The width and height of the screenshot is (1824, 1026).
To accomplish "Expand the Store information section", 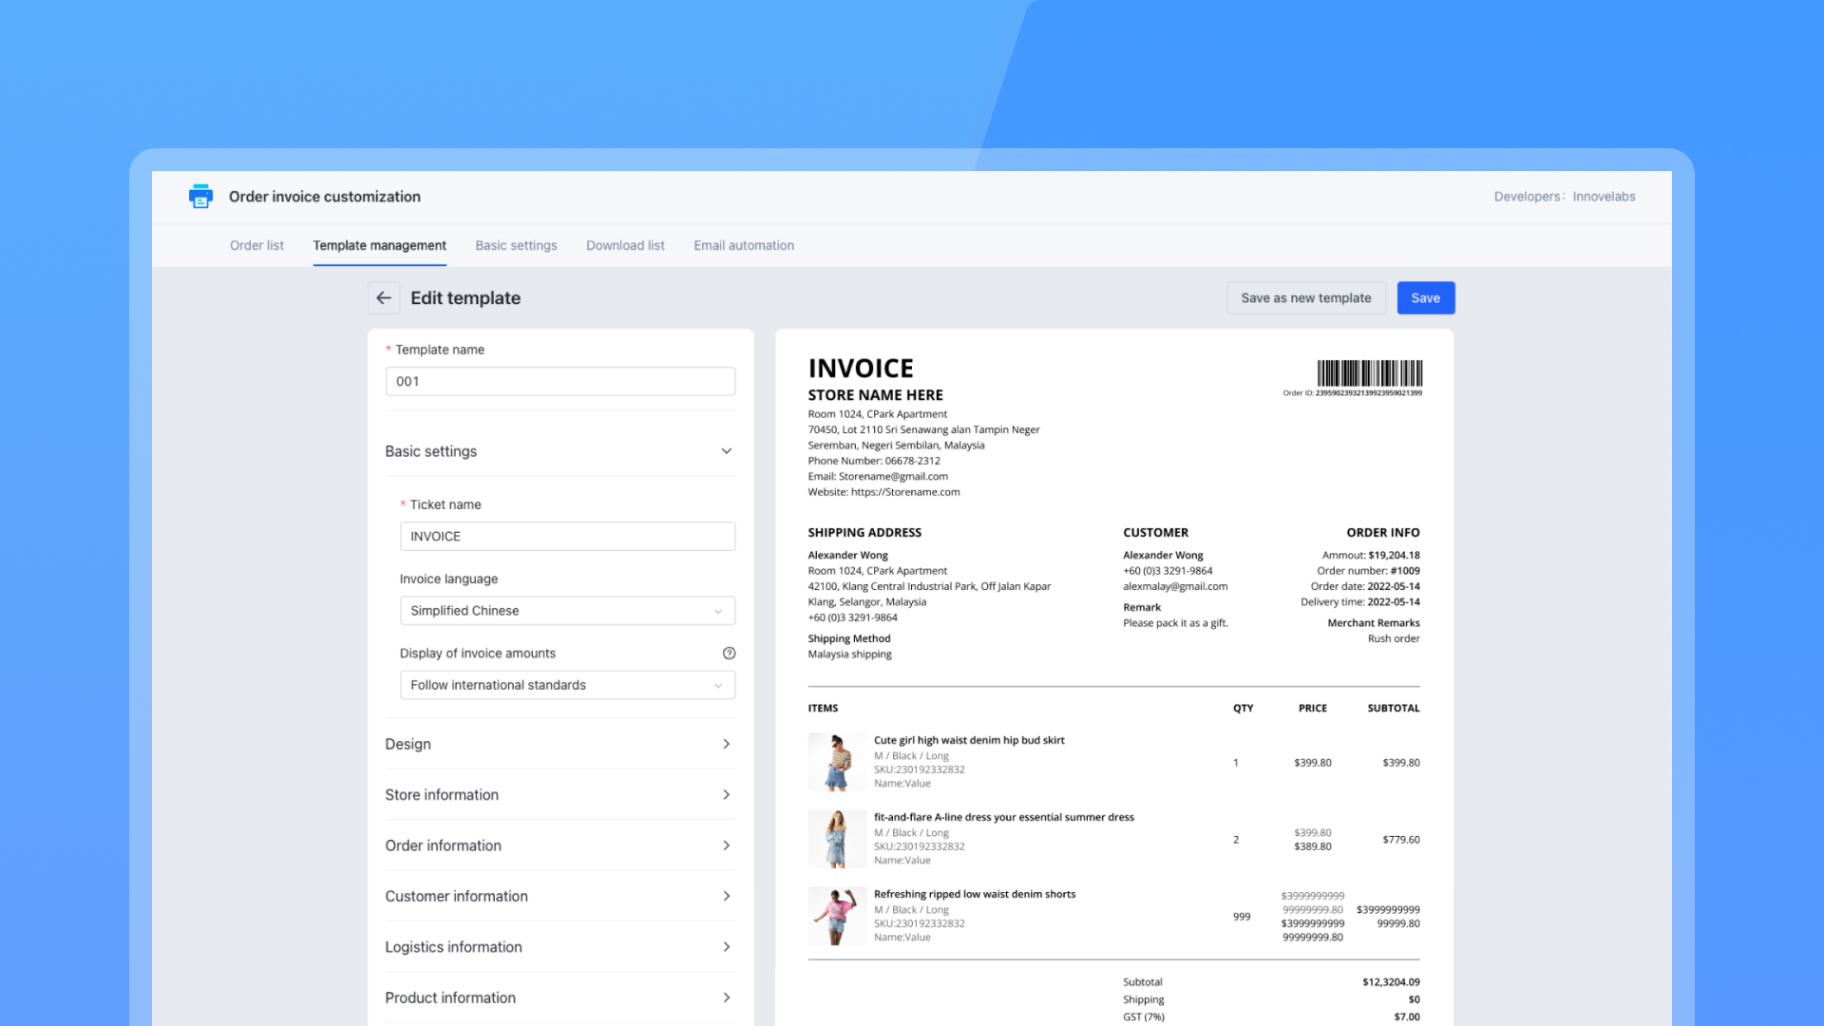I will pyautogui.click(x=560, y=795).
